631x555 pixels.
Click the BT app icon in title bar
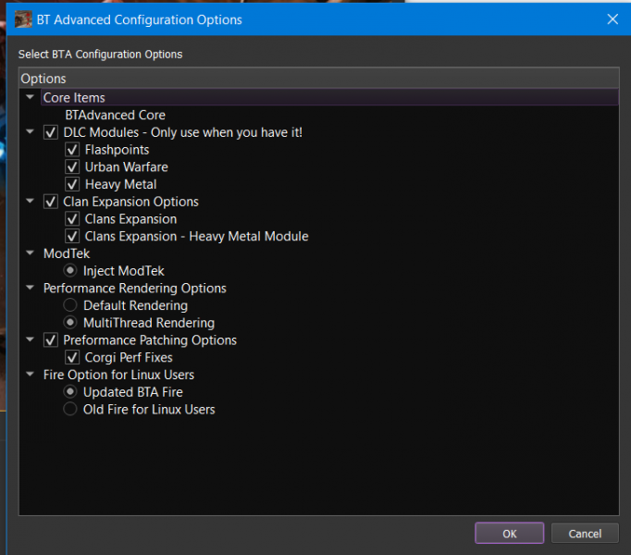point(23,18)
